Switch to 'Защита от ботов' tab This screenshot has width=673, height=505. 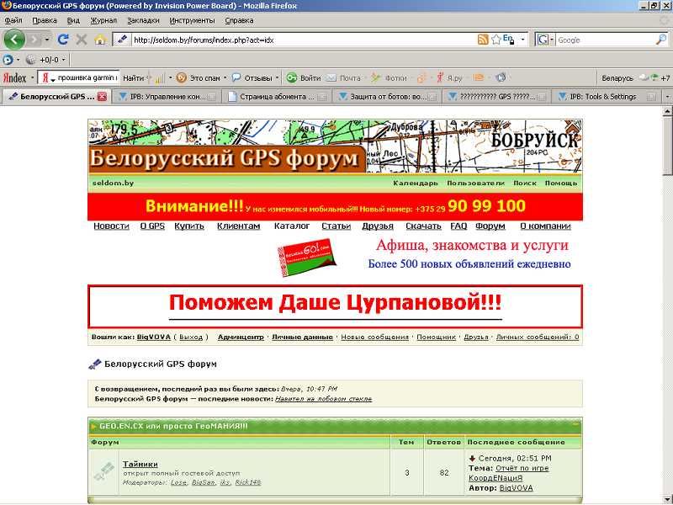(388, 97)
